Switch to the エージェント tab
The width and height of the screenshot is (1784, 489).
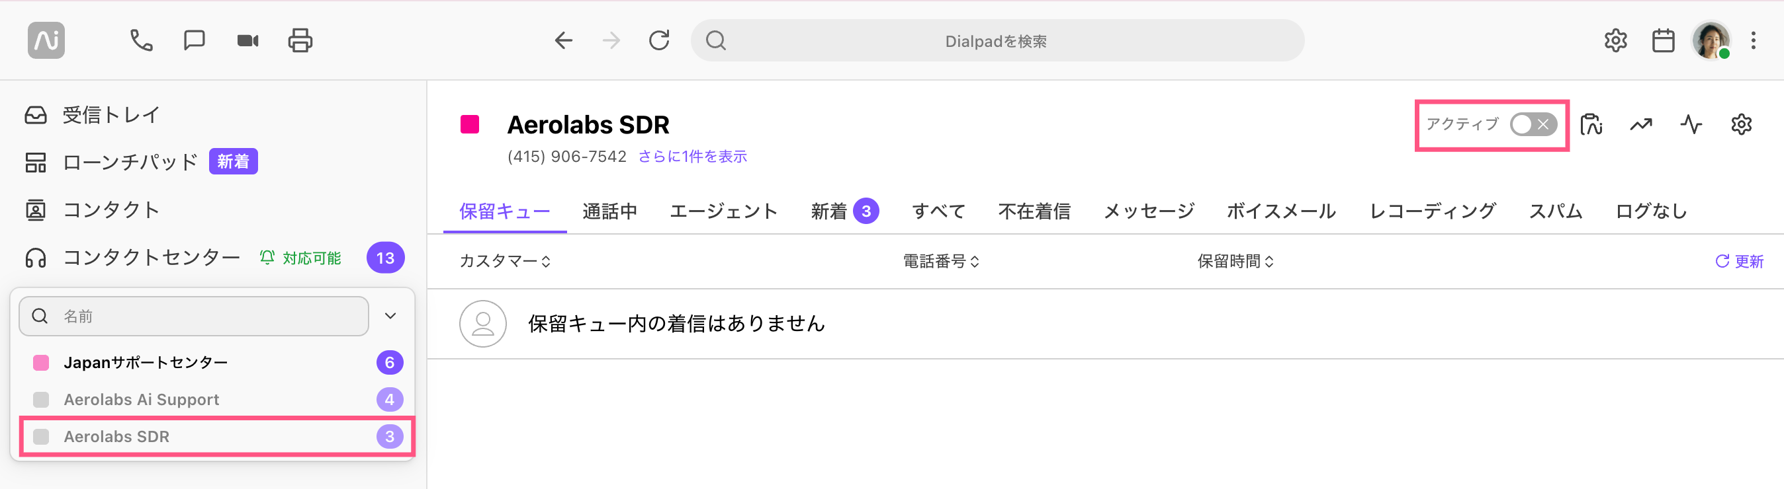pos(724,211)
